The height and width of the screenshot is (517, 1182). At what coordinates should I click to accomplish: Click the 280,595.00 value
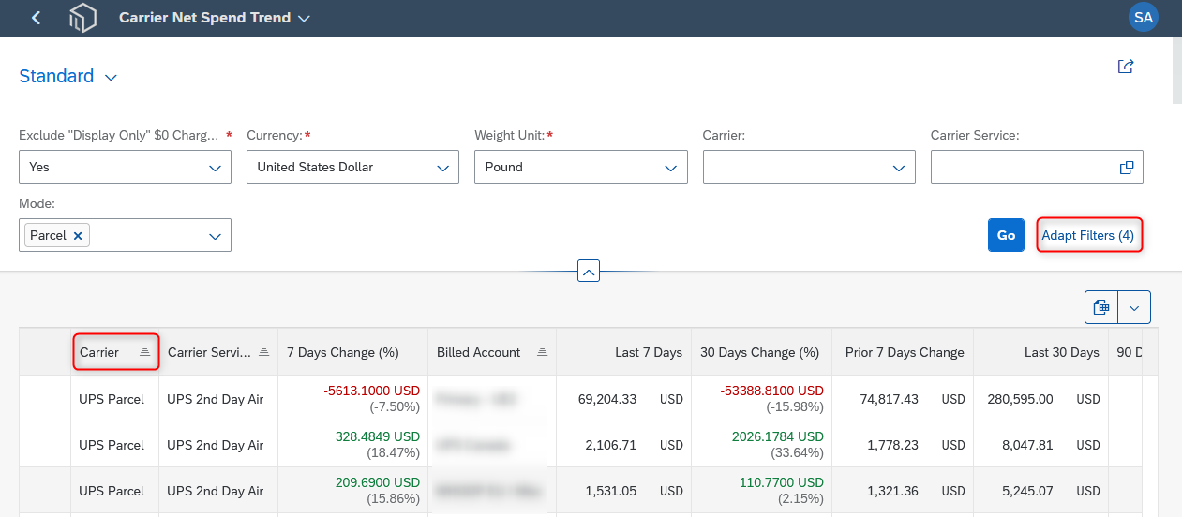pyautogui.click(x=1020, y=399)
